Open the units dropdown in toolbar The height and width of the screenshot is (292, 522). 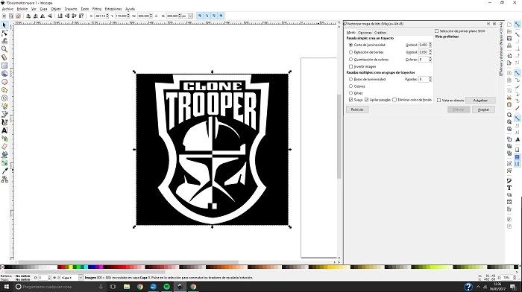tap(191, 16)
